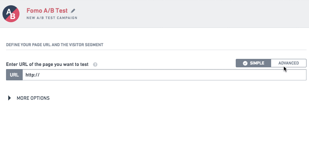Click the letter B in the logo
This screenshot has height=141, width=309.
[13, 17]
